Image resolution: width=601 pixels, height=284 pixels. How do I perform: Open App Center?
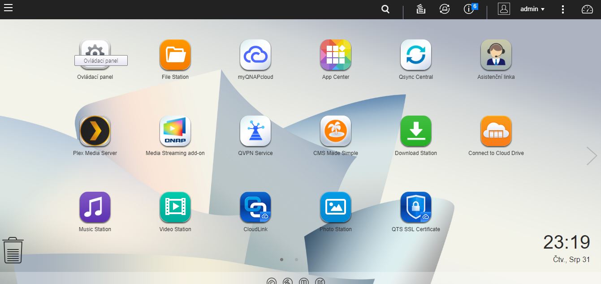pyautogui.click(x=336, y=55)
